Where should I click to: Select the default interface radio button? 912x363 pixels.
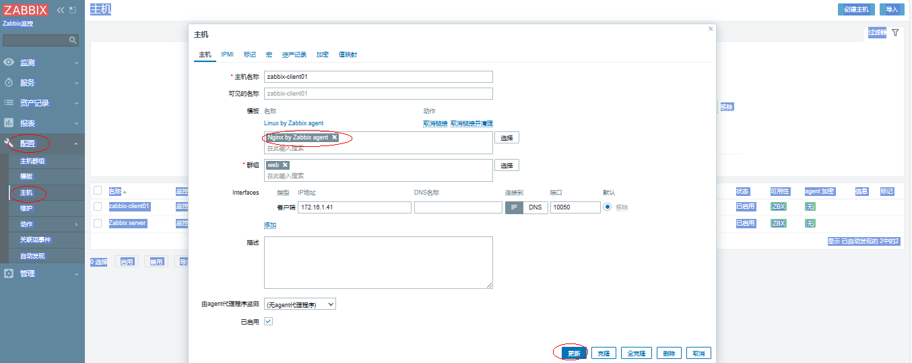click(608, 207)
